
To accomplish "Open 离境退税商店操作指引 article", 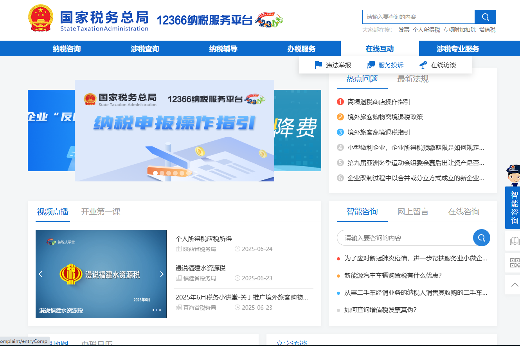I will pos(379,102).
